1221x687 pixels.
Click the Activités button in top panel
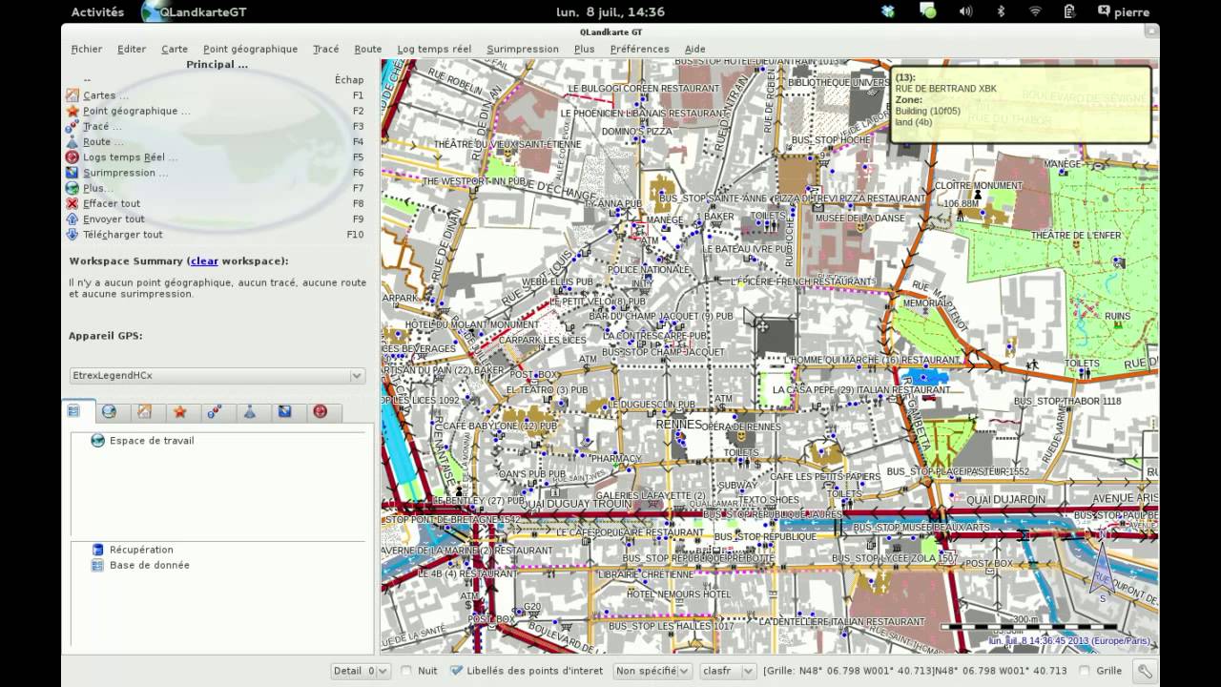(97, 11)
